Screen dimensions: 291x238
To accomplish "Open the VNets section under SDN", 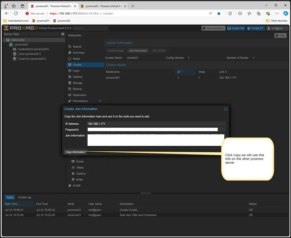I will 73,167.
